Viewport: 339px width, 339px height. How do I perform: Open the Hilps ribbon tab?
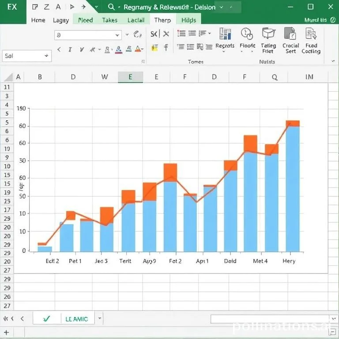(x=189, y=20)
